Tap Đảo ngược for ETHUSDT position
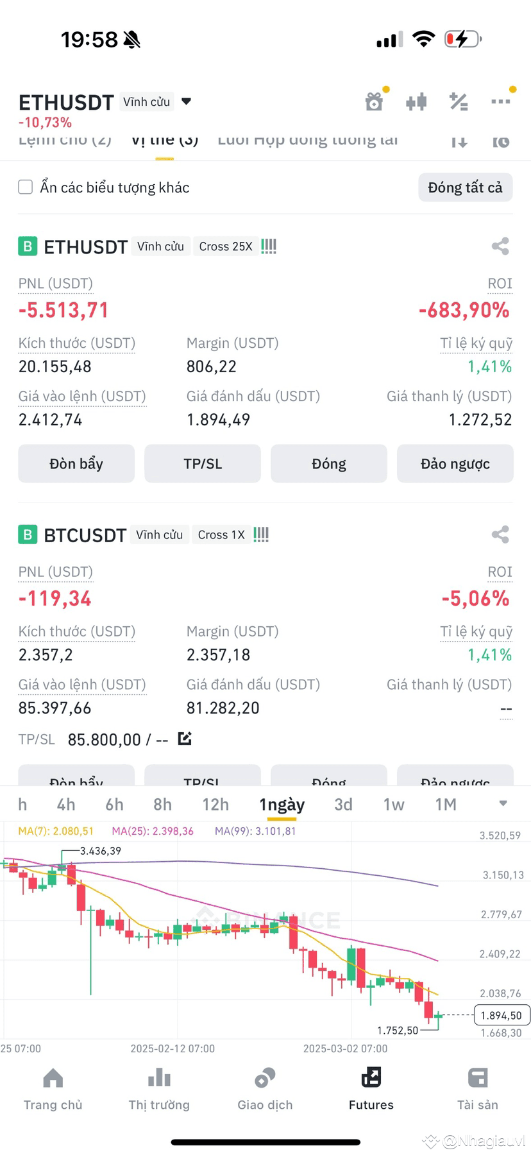Viewport: 531px width, 1155px height. 455,463
